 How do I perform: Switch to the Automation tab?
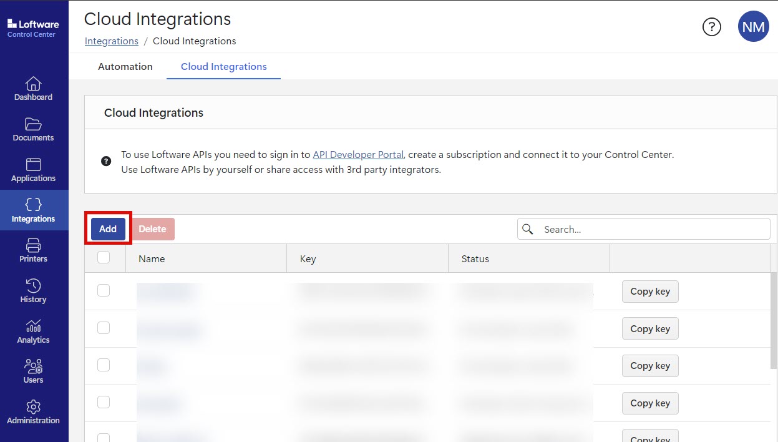(125, 67)
